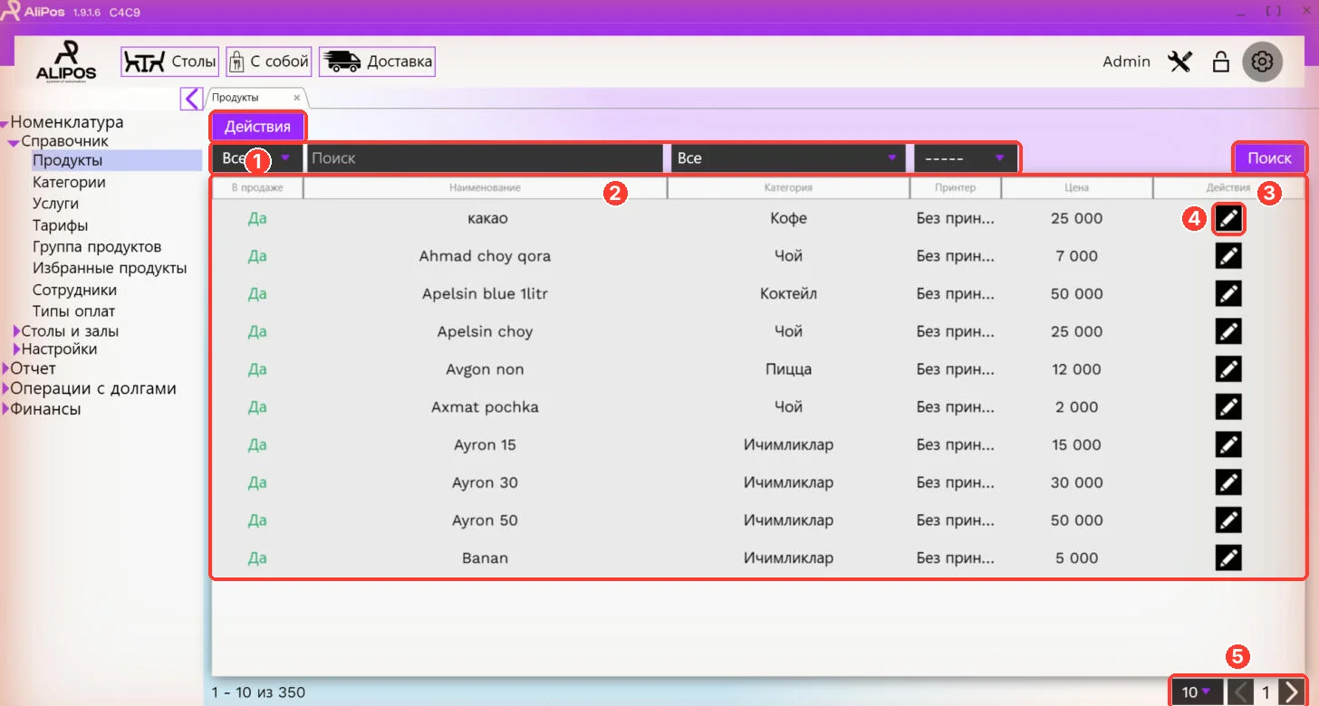The image size is (1319, 706).
Task: Collapse the sidebar with the left chevron
Action: pos(191,98)
